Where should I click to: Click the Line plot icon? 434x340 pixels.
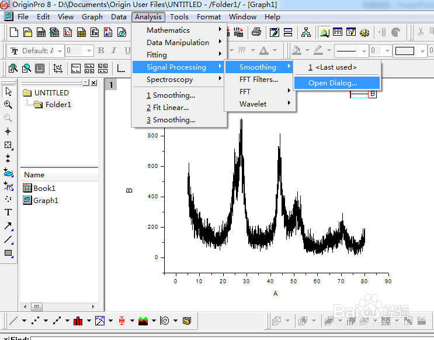(13, 321)
